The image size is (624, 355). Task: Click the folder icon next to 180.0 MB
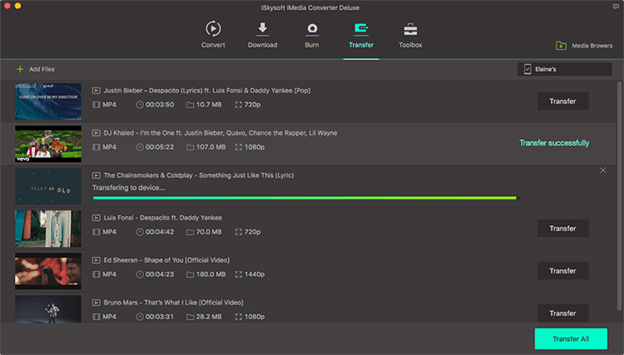tap(191, 274)
